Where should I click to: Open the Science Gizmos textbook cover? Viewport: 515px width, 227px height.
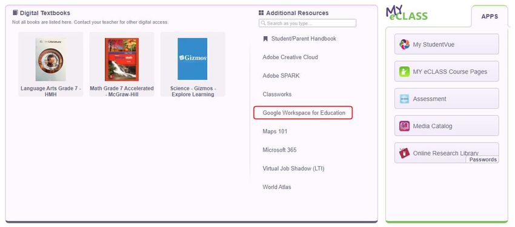[193, 59]
